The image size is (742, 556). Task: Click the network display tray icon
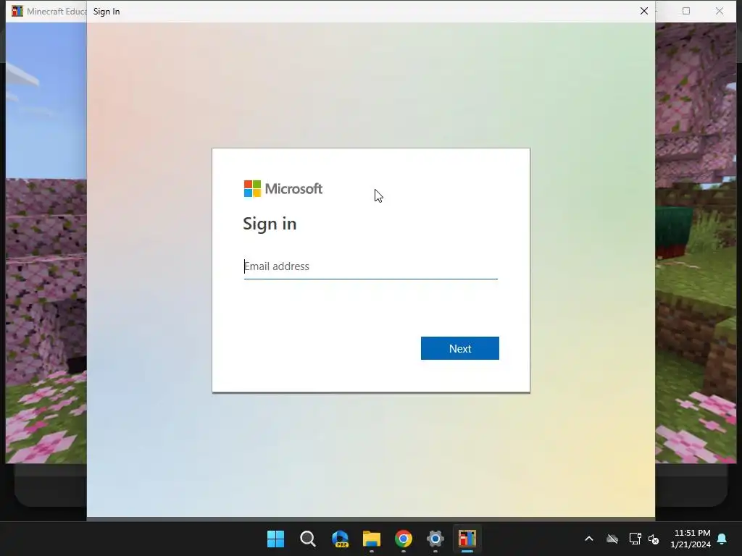click(x=635, y=539)
